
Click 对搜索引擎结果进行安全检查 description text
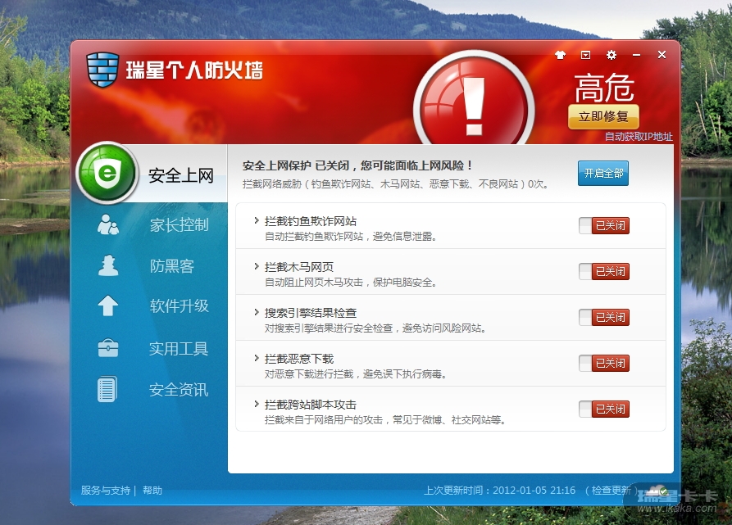375,328
